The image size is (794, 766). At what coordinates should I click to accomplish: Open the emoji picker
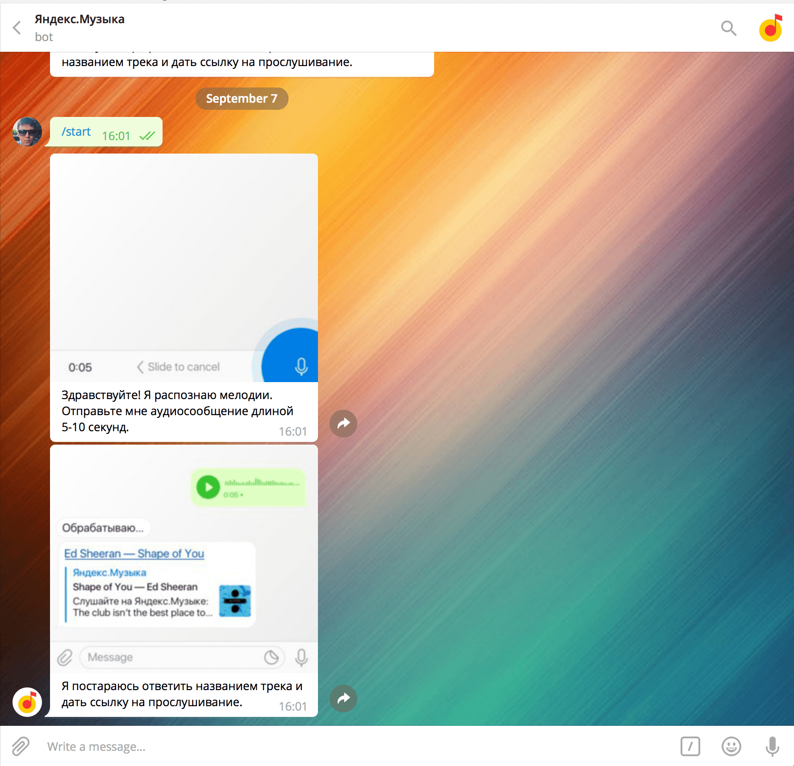(731, 746)
